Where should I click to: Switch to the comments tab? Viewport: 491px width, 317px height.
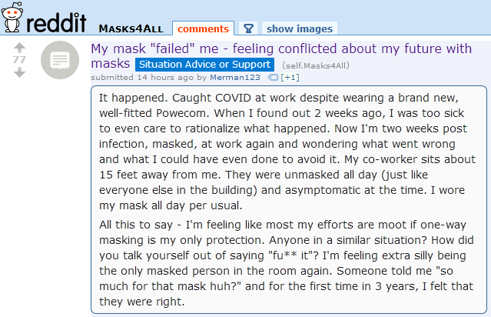click(x=203, y=28)
